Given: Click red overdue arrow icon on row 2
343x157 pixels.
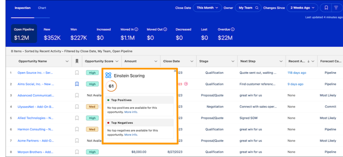Looking at the screenshot, I should (186, 84).
